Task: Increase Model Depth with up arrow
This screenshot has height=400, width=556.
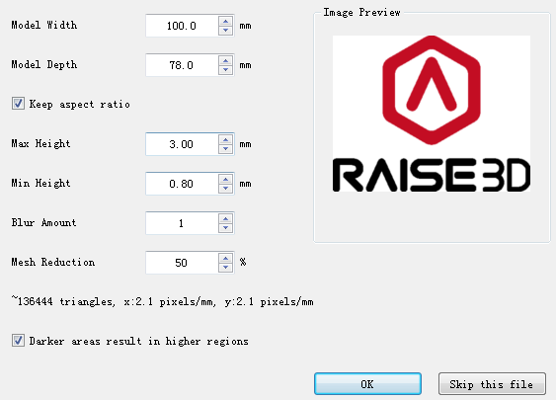Action: click(x=225, y=60)
